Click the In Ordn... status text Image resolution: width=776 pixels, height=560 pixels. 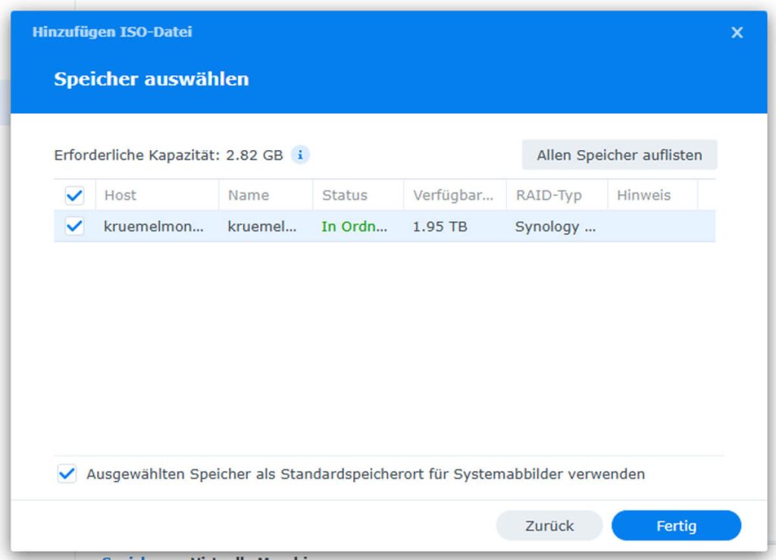click(354, 227)
